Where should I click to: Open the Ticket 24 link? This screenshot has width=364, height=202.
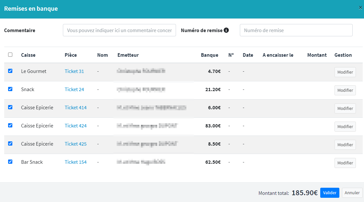[74, 89]
